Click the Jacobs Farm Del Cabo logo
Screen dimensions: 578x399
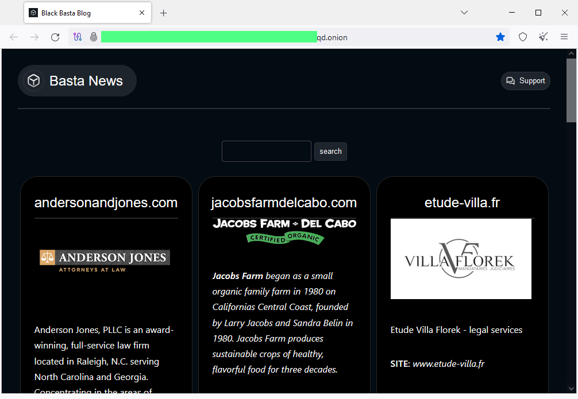coord(284,231)
